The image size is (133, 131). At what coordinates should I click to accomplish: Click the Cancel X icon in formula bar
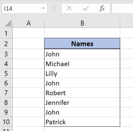click(x=69, y=8)
